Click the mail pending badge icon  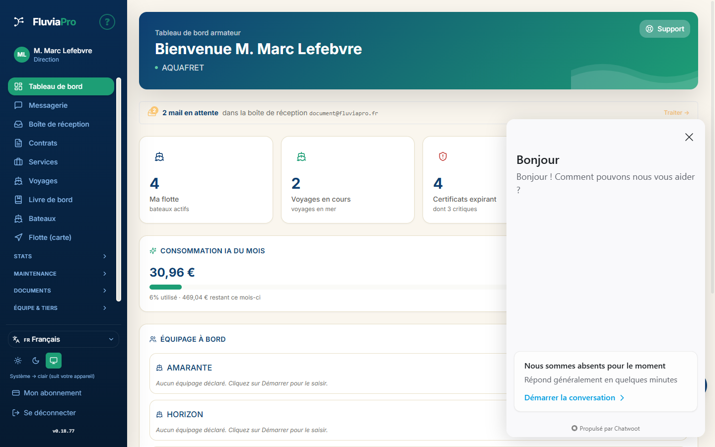click(x=153, y=112)
